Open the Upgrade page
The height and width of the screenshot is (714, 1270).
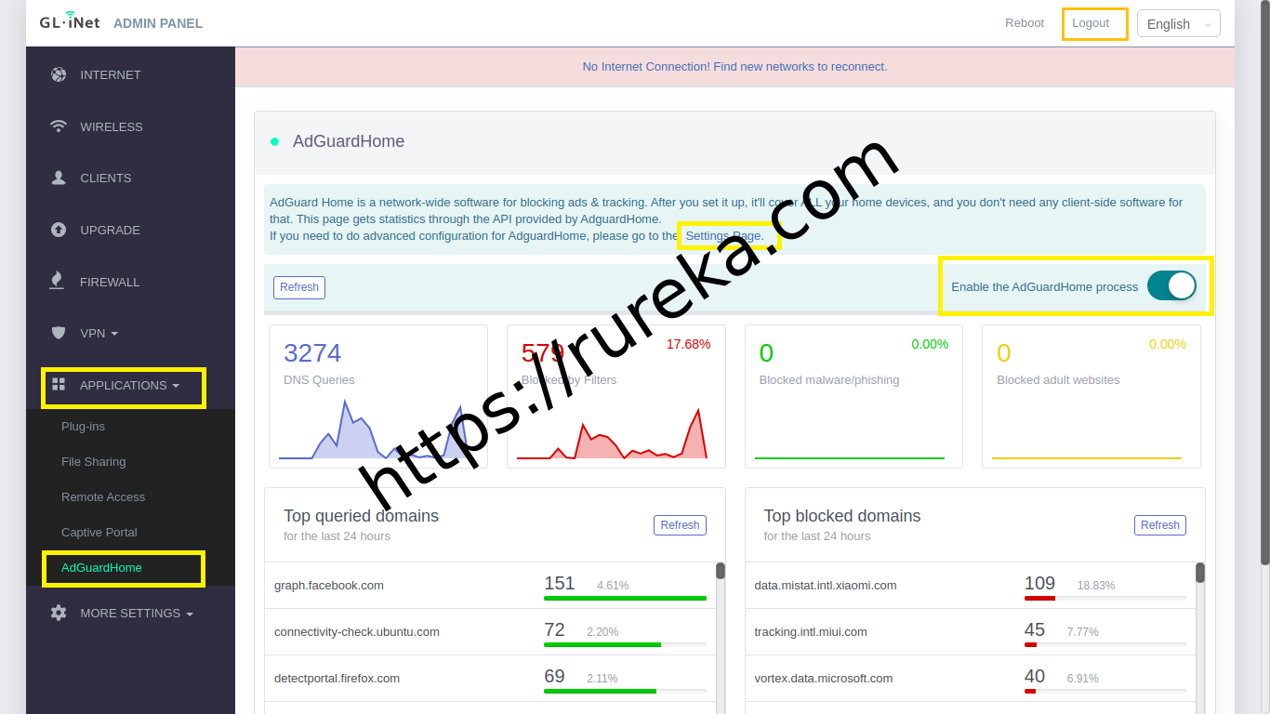tap(110, 230)
